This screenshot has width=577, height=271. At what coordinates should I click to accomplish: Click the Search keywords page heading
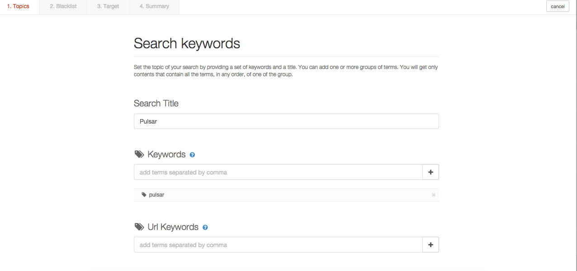point(187,43)
